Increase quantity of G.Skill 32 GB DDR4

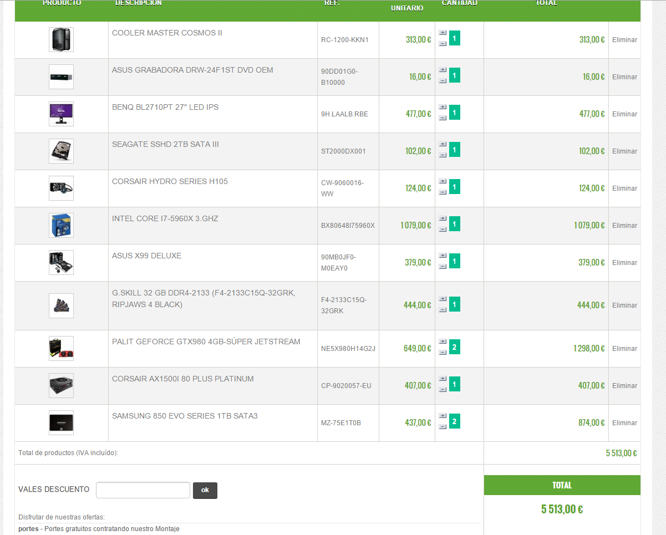pyautogui.click(x=443, y=298)
